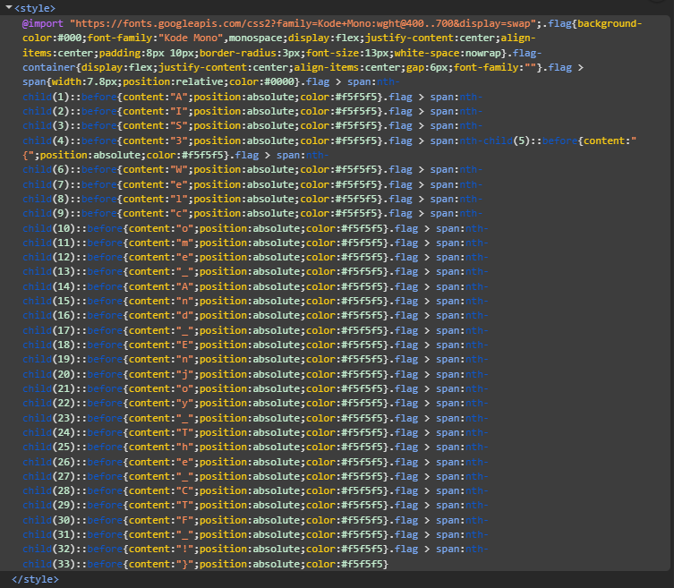Collapse the style element disclosure triangle
The width and height of the screenshot is (674, 588).
tap(9, 7)
